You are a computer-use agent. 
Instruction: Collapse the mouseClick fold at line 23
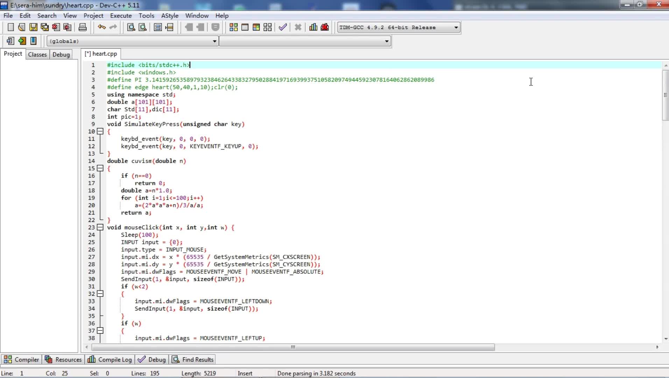point(100,227)
